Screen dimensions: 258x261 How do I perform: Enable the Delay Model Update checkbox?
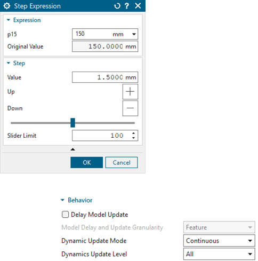point(65,215)
